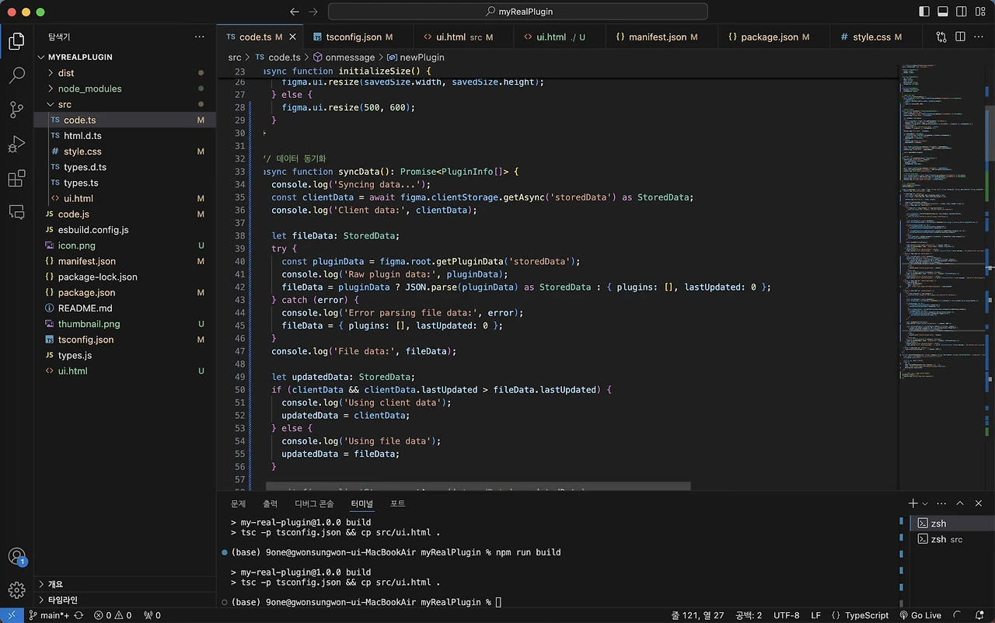Click the errors and warnings indicator
Screen dimensions: 995x623
tap(113, 615)
